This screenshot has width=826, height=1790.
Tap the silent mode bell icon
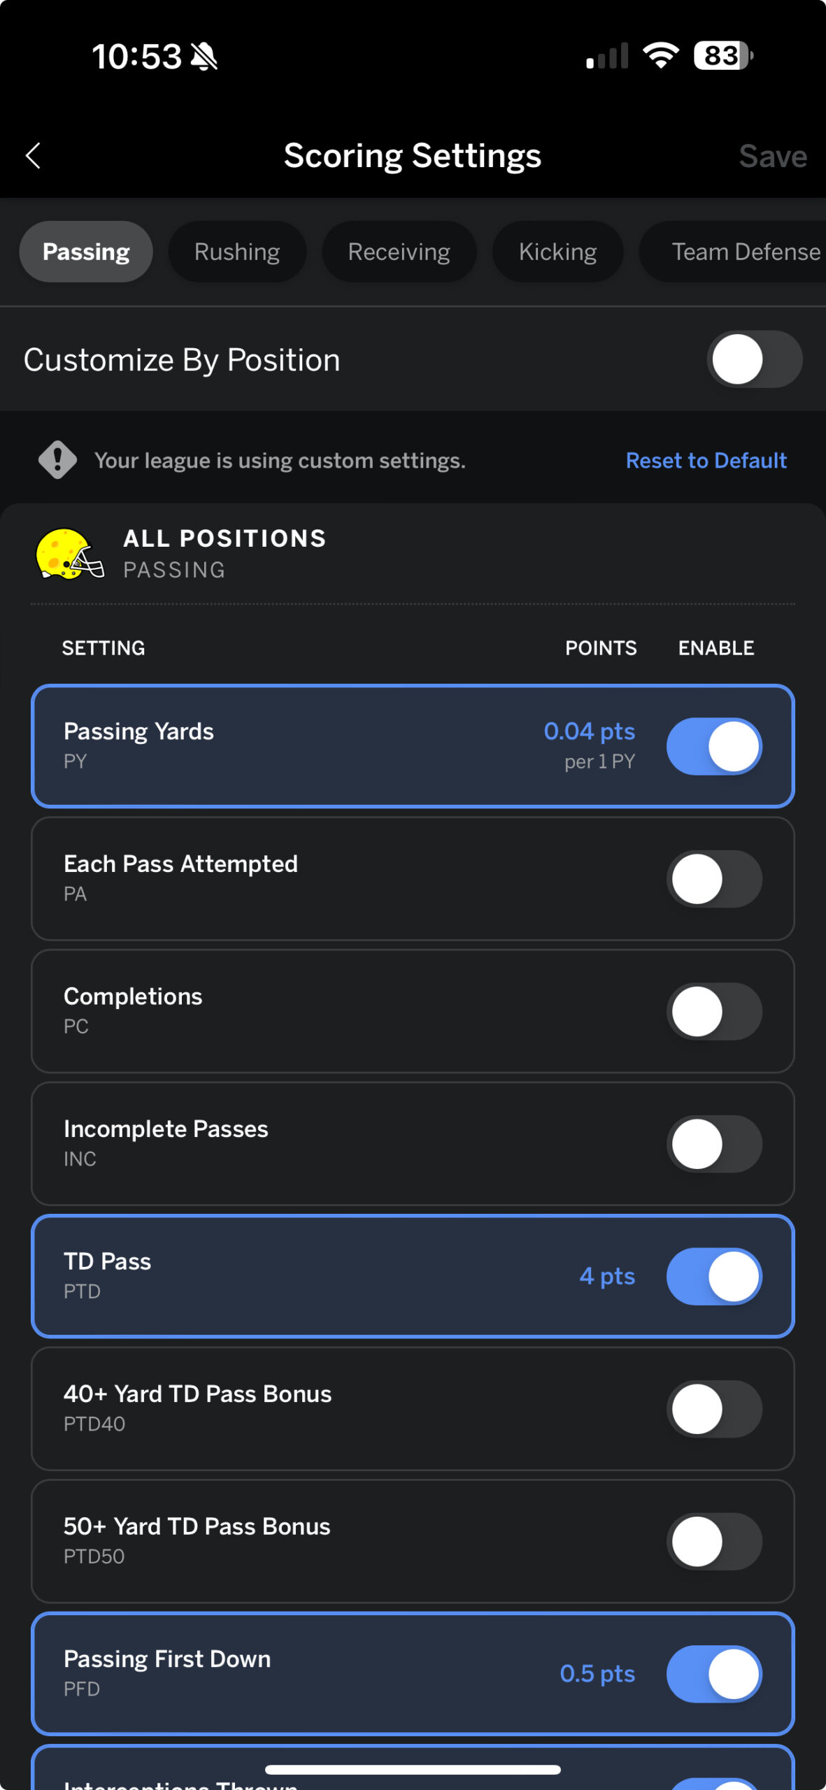(x=204, y=57)
